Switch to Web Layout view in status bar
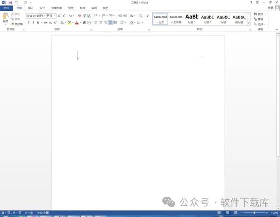Image resolution: width=280 pixels, height=217 pixels. tap(236, 213)
